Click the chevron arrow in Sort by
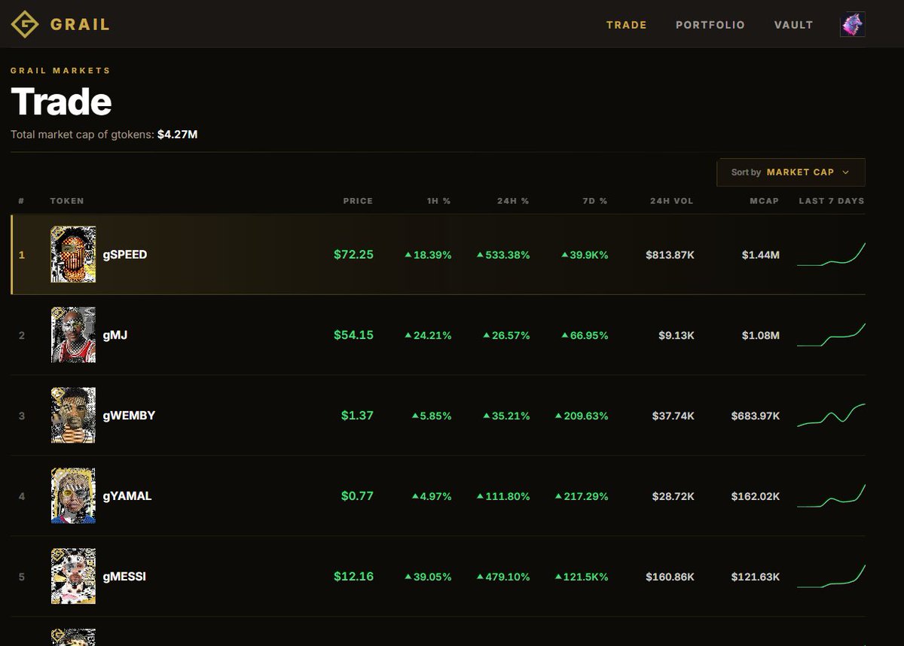The image size is (904, 646). pyautogui.click(x=845, y=172)
